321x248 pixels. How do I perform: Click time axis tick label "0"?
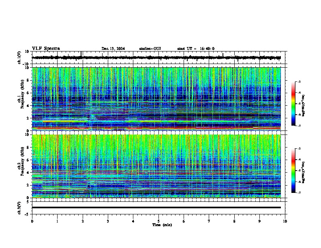pos(32,221)
